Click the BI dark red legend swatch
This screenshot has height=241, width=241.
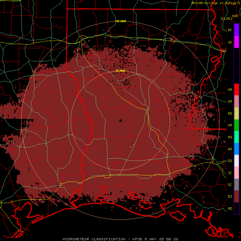point(236,197)
